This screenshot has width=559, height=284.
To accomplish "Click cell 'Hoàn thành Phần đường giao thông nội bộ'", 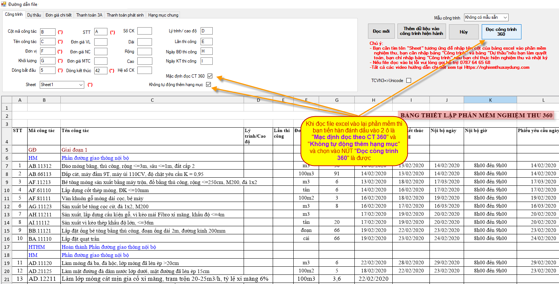I will click(x=152, y=246).
